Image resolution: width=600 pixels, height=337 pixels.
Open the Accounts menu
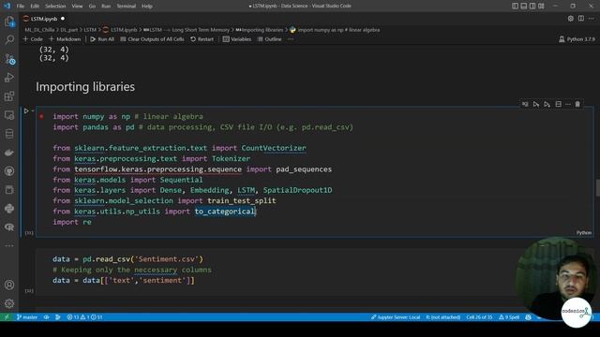click(9, 285)
